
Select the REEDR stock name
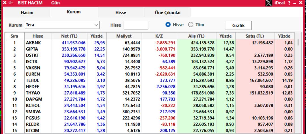[32, 124]
